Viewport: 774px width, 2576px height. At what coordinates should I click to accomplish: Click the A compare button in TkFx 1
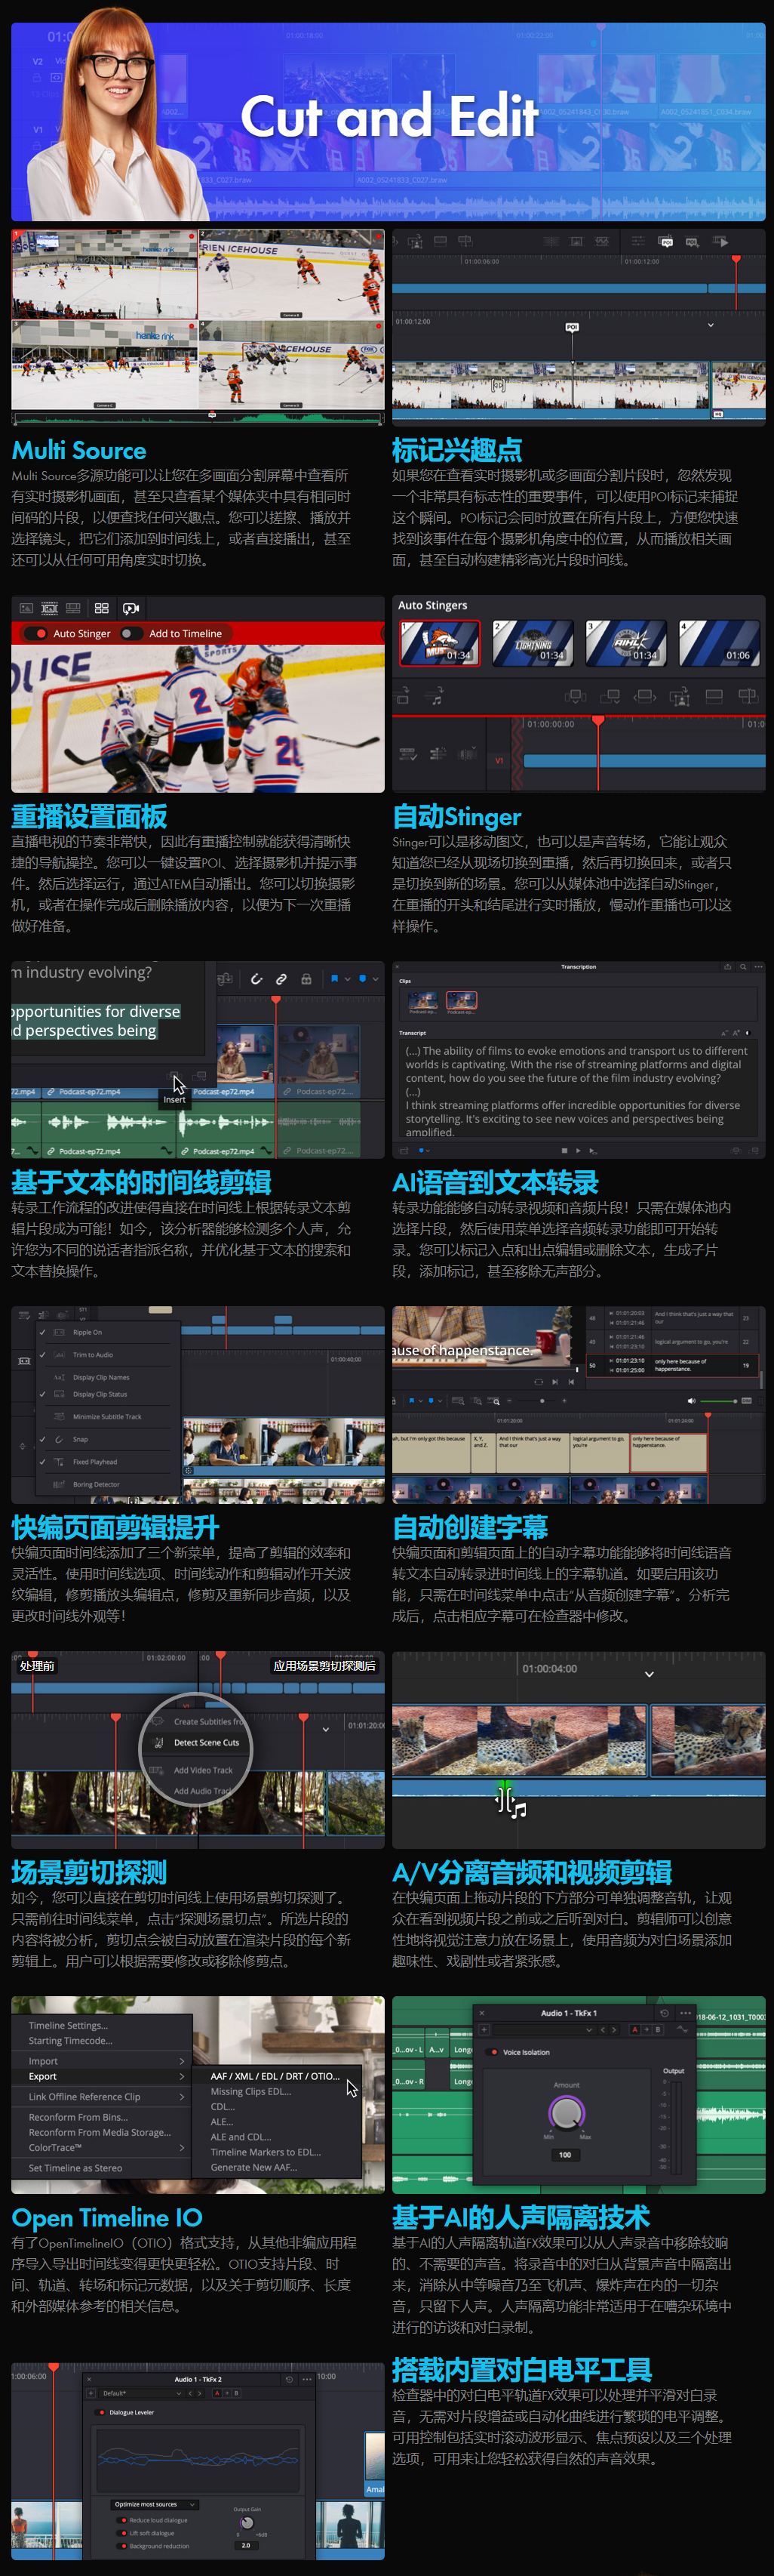pyautogui.click(x=634, y=2030)
